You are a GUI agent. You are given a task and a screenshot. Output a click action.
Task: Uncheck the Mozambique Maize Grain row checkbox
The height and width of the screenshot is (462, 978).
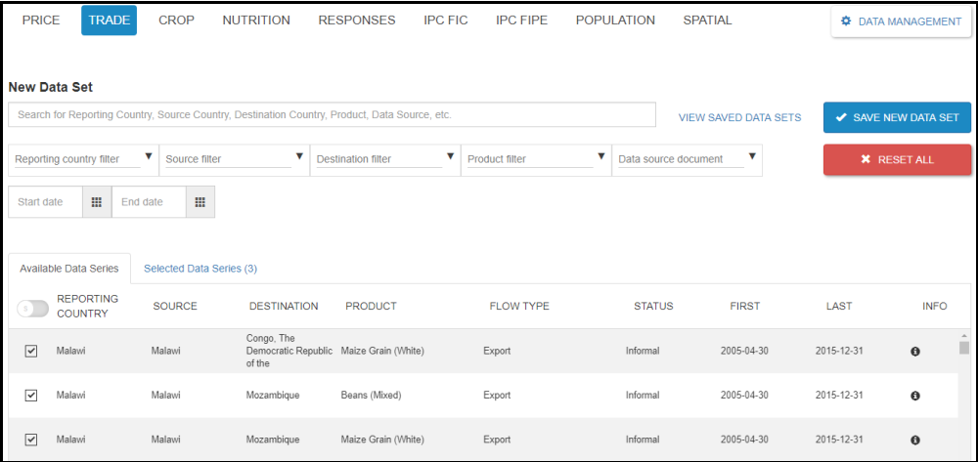31,440
